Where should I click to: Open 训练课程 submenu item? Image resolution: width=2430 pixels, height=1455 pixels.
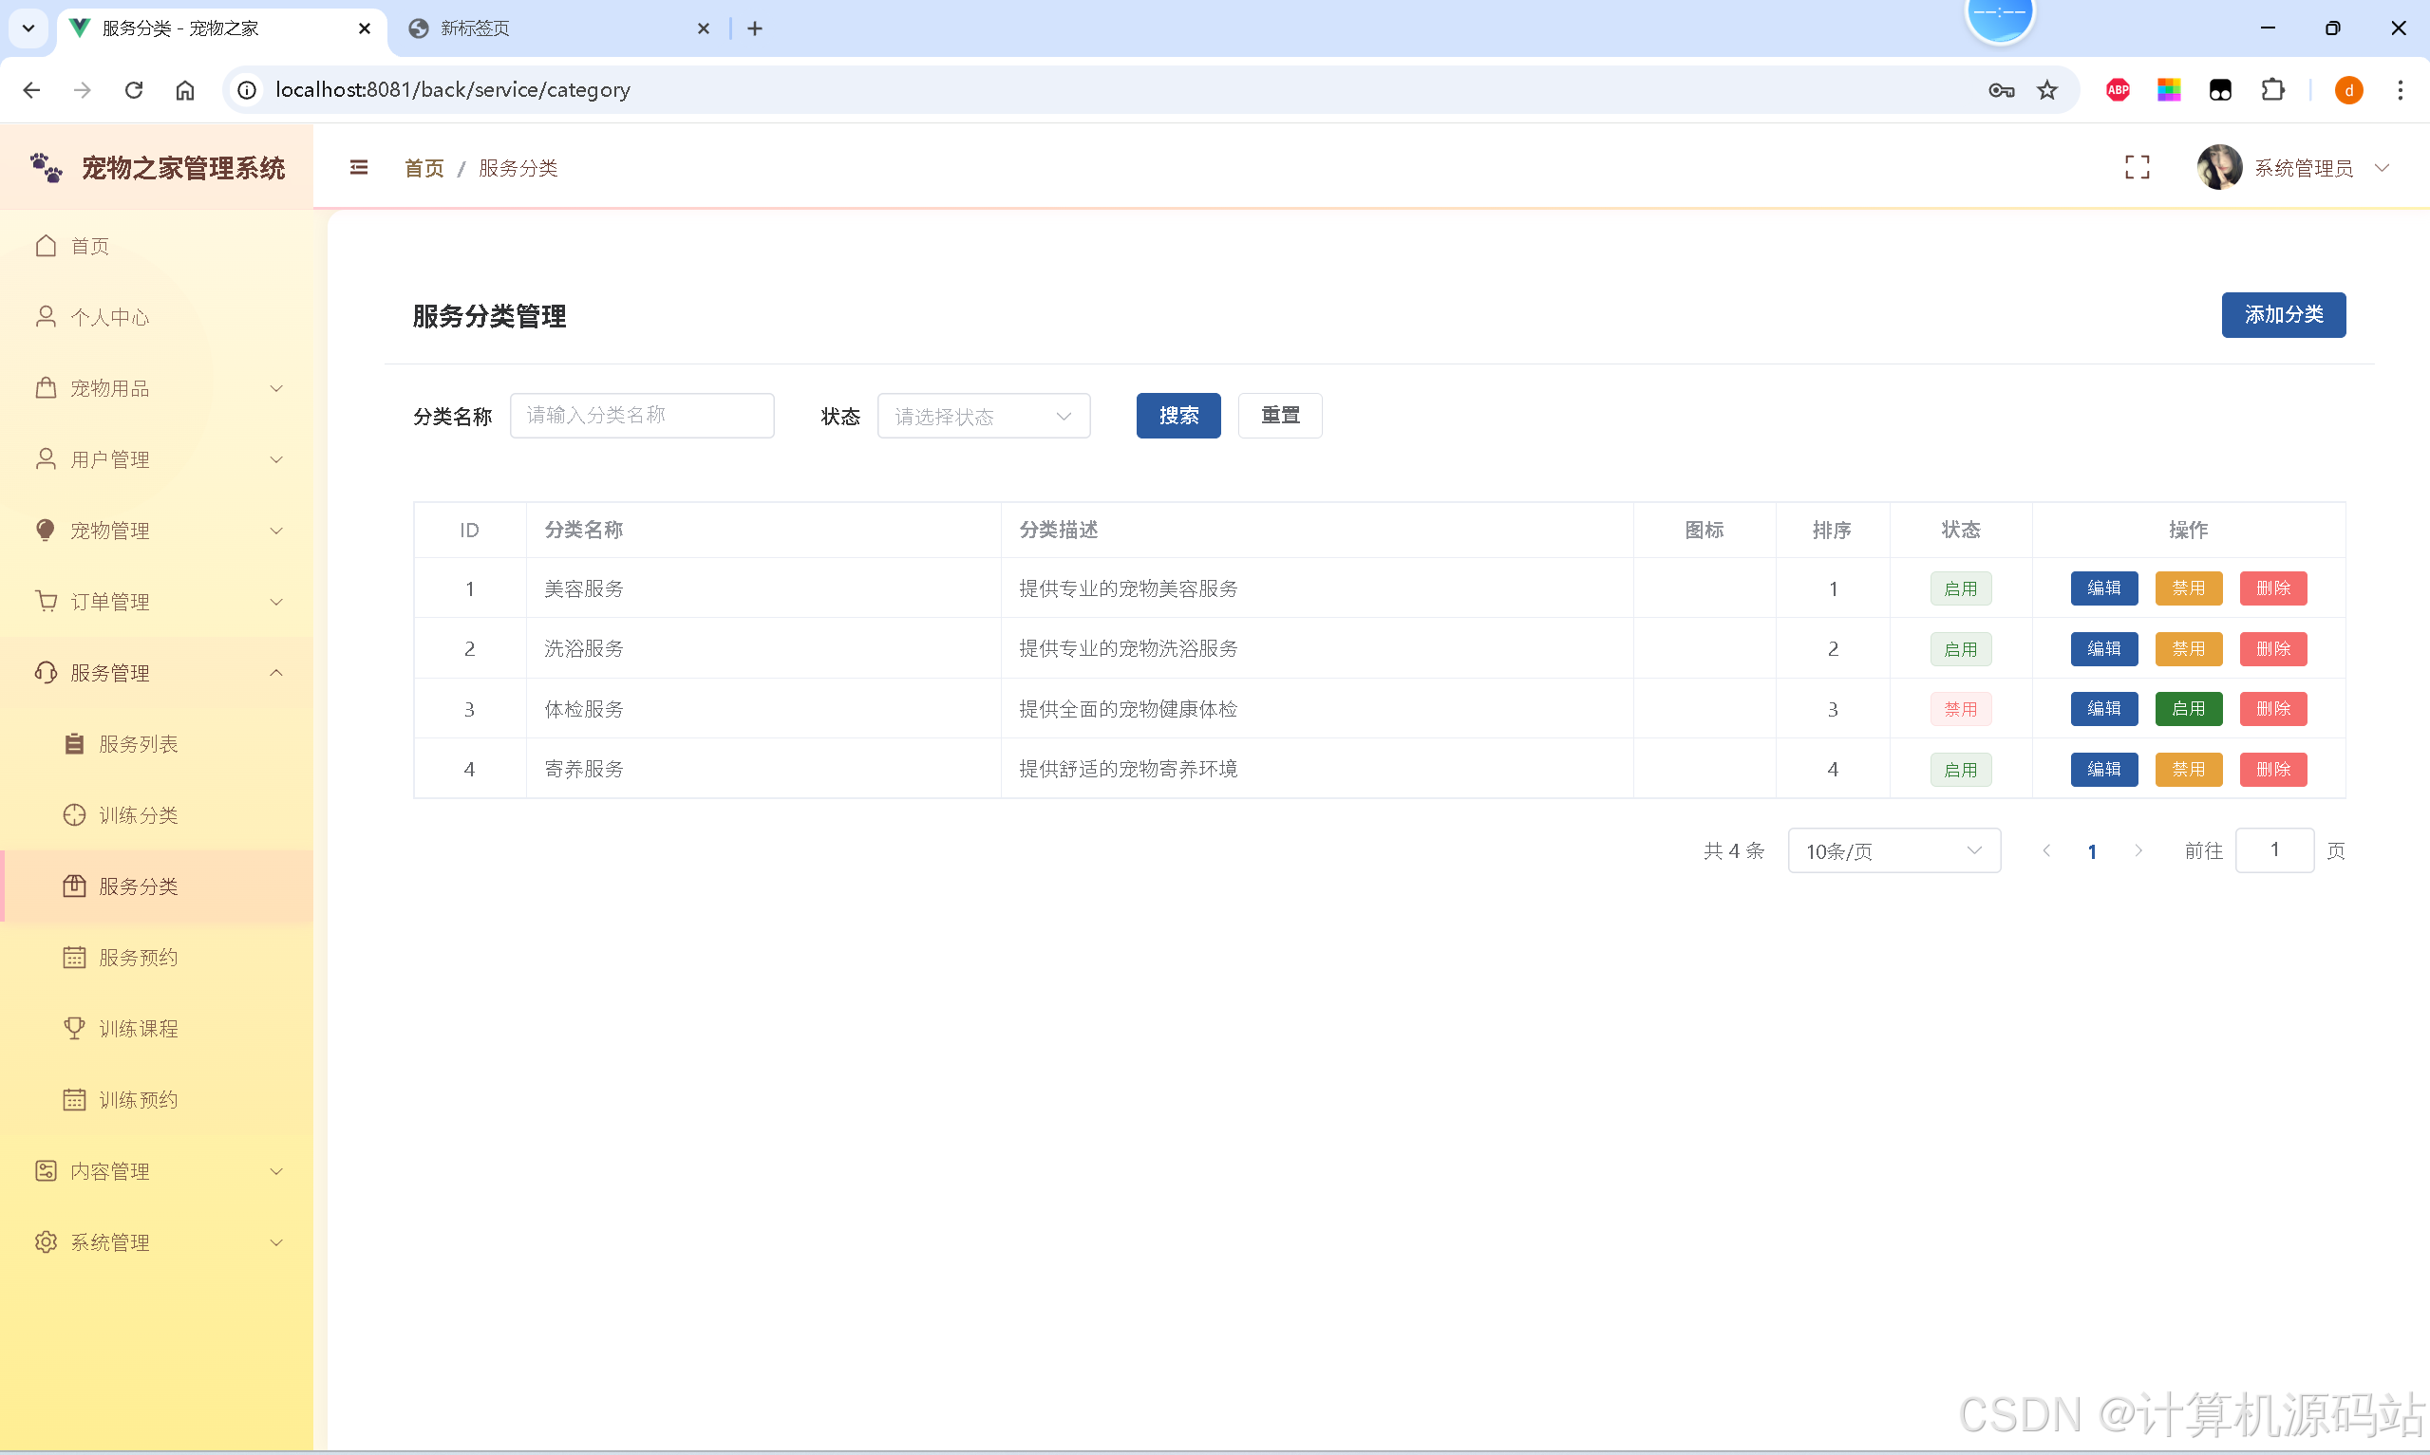click(x=157, y=1029)
